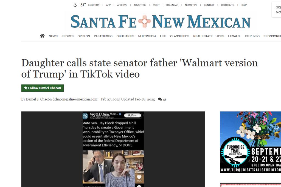
Task: Open Turquoise Trail Studio Tour ad
Action: click(x=250, y=142)
